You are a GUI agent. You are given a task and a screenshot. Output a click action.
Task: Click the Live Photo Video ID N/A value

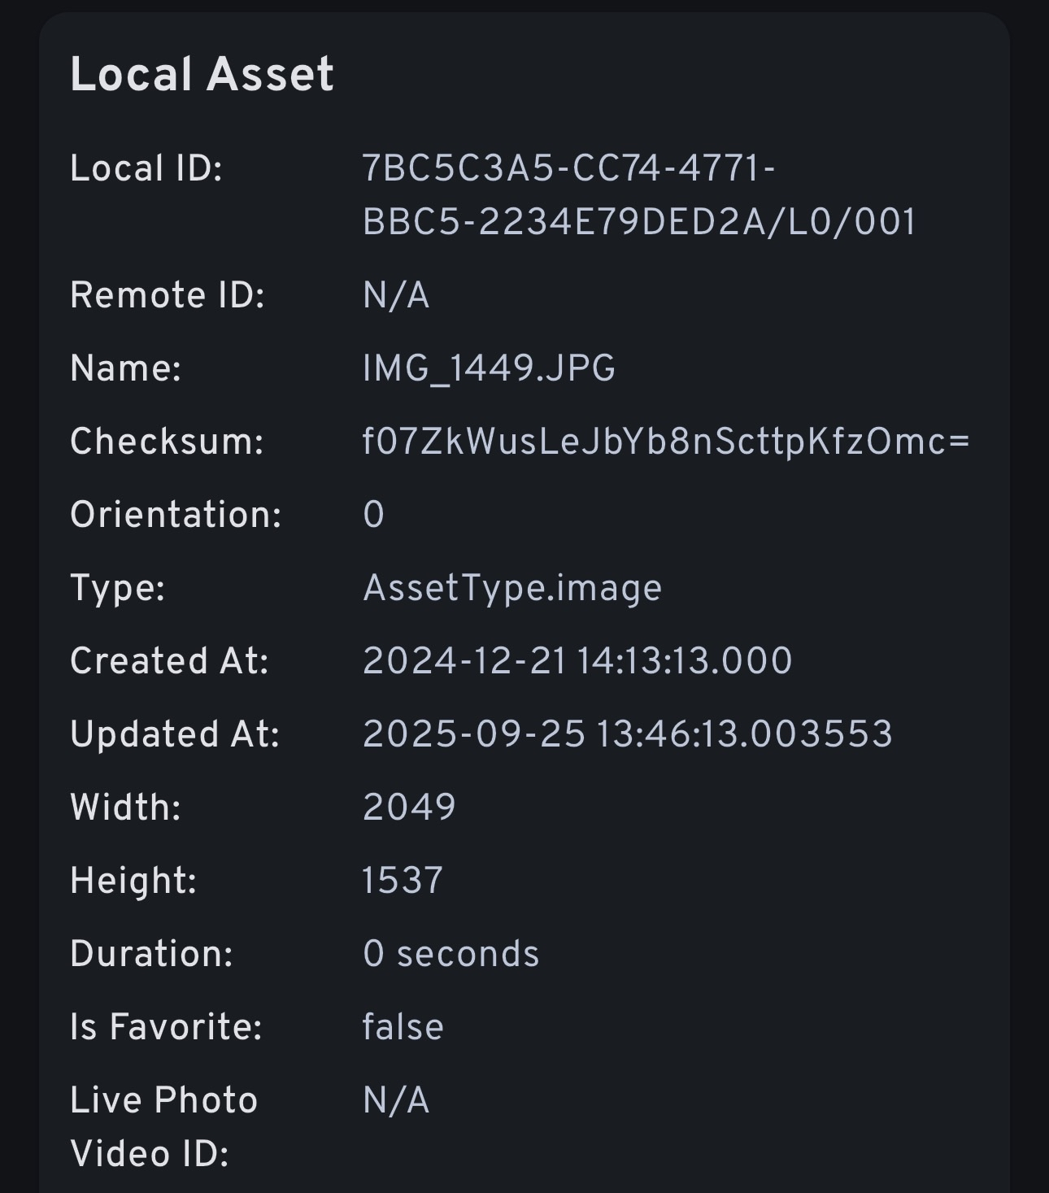[x=396, y=1100]
